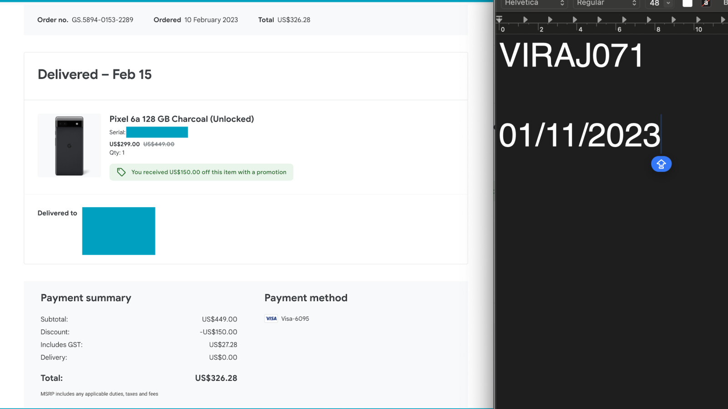
Task: Click the blue Caps Lock indicator icon
Action: tap(661, 164)
